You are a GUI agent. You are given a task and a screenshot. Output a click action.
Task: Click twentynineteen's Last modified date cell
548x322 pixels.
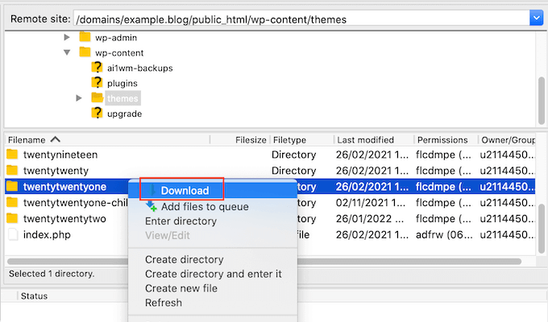pos(372,155)
